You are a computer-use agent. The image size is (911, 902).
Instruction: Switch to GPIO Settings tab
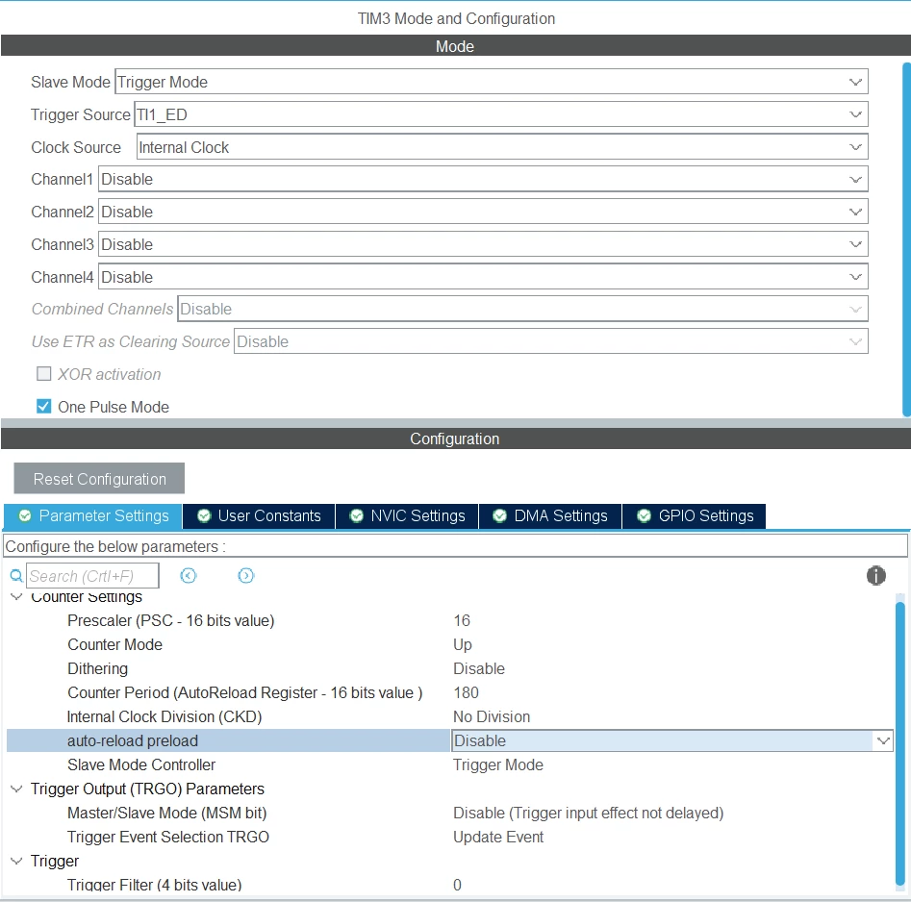click(695, 515)
